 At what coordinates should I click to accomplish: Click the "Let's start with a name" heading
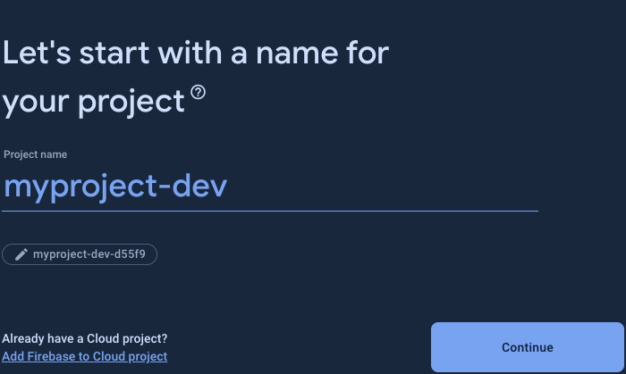195,53
